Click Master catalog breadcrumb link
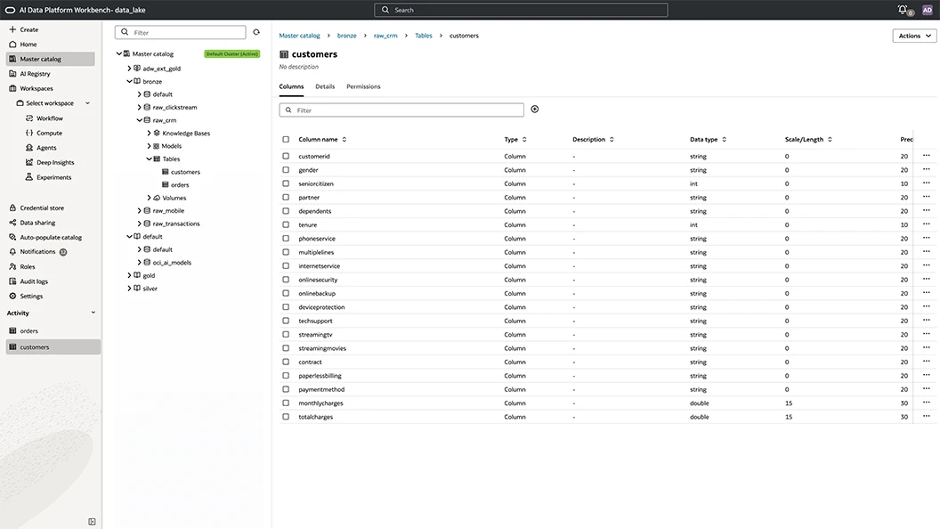 [x=299, y=36]
